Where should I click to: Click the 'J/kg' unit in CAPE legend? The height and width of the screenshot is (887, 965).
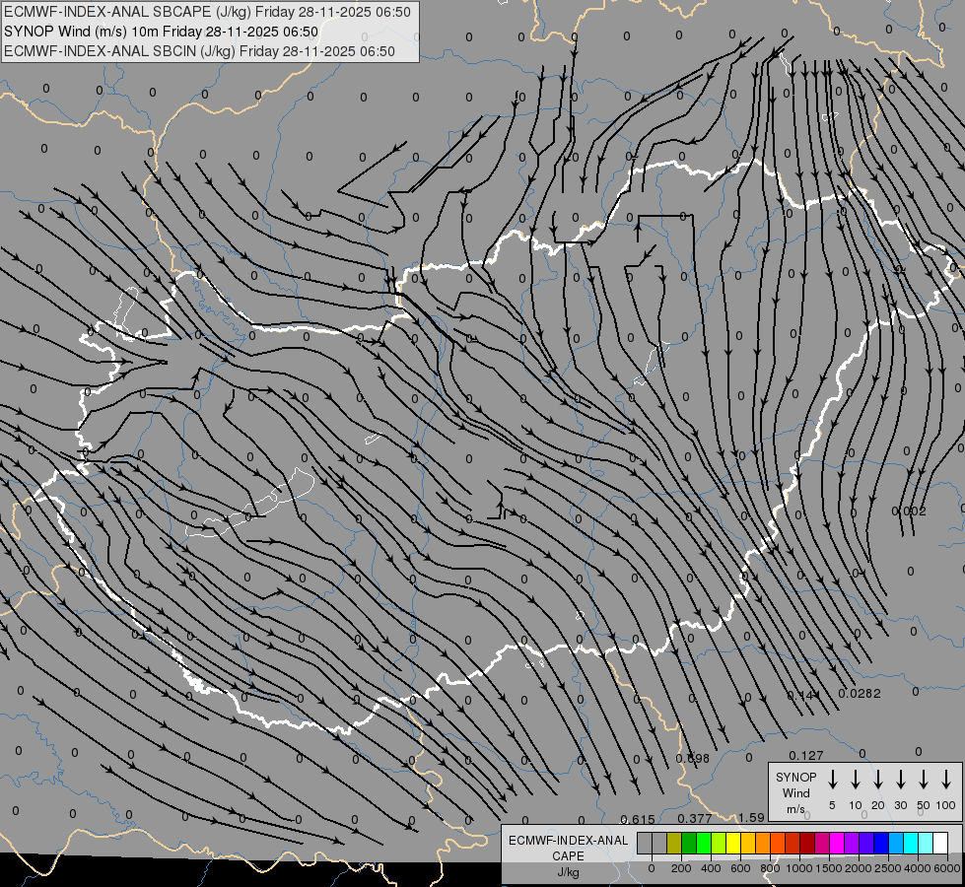pos(568,872)
